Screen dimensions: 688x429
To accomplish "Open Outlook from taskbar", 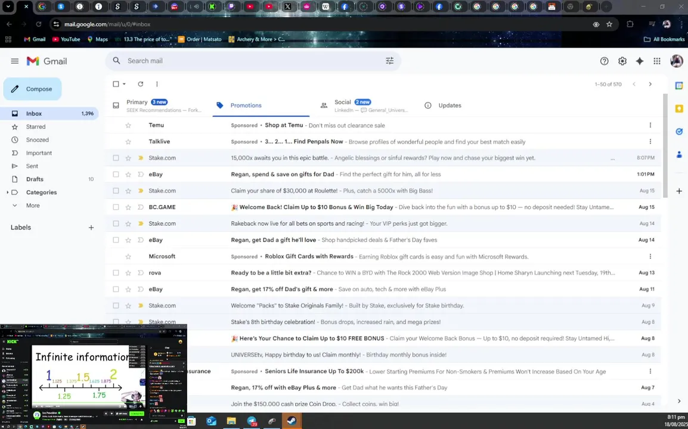I will pyautogui.click(x=212, y=421).
